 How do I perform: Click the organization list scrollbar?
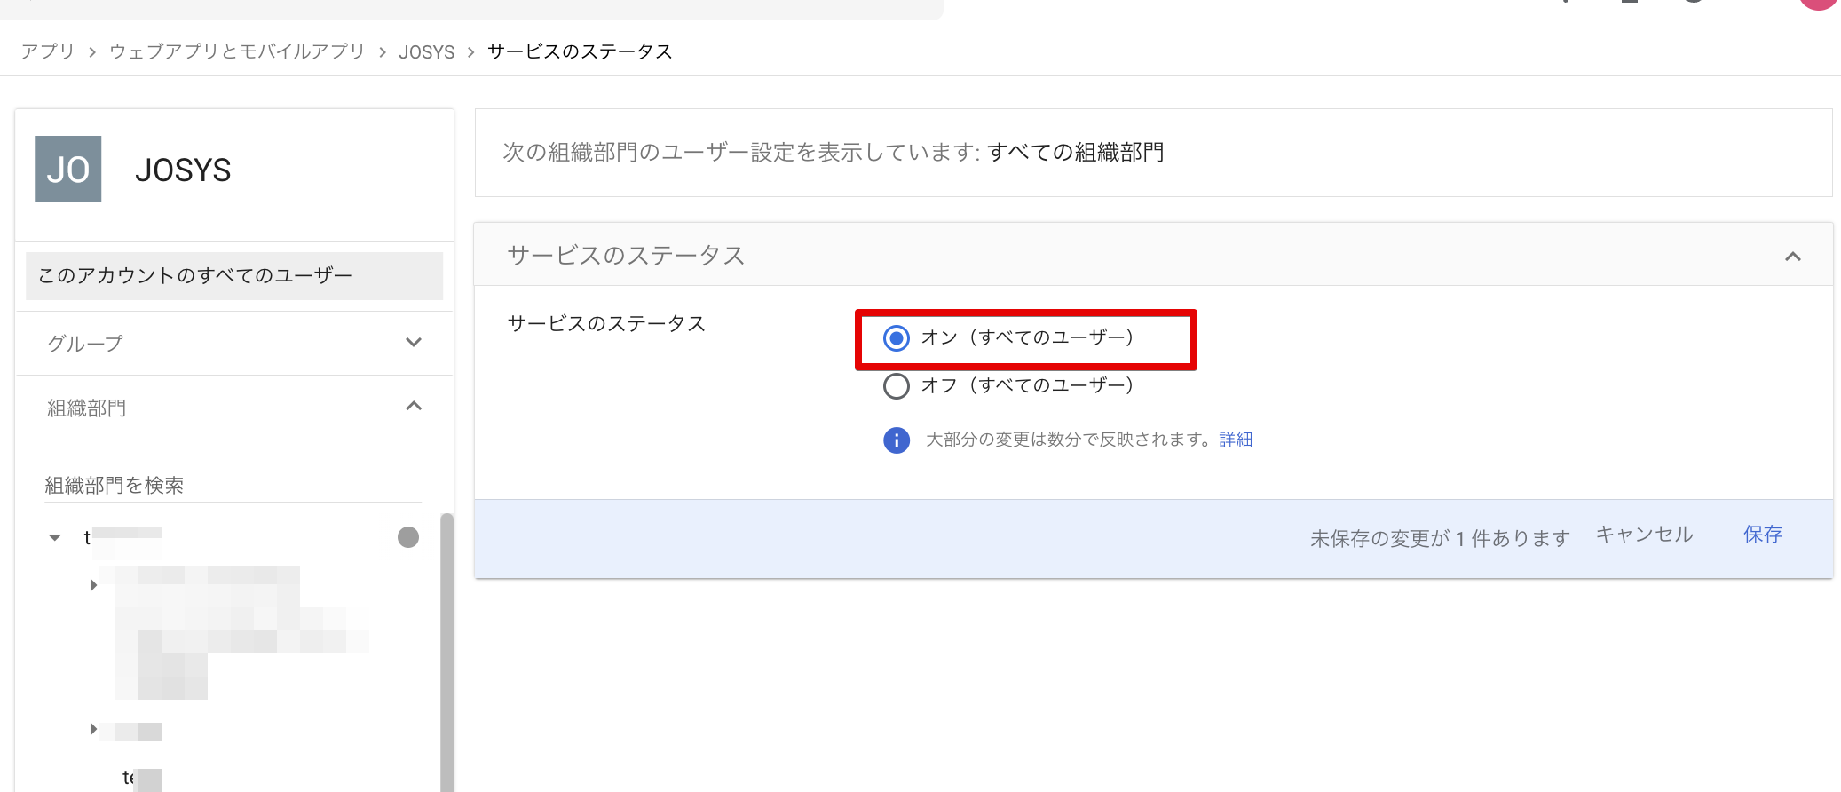tap(446, 653)
